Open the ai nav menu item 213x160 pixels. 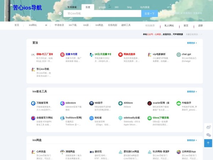pyautogui.click(x=46, y=25)
